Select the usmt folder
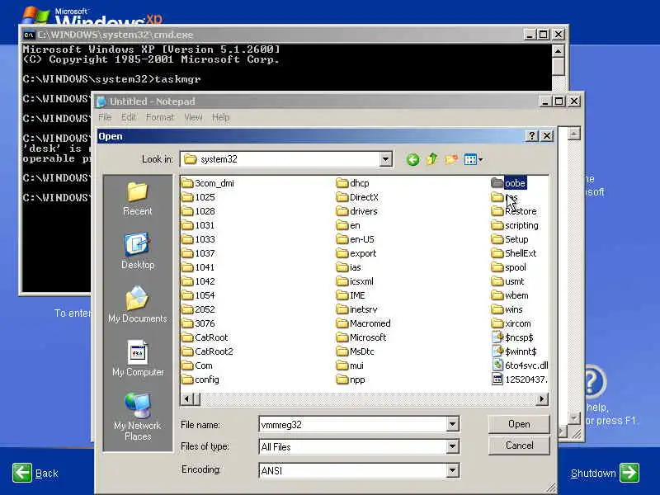 508,281
